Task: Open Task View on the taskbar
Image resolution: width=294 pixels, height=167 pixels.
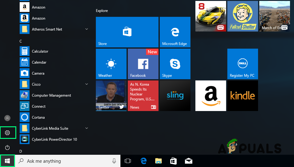Action: [128, 161]
